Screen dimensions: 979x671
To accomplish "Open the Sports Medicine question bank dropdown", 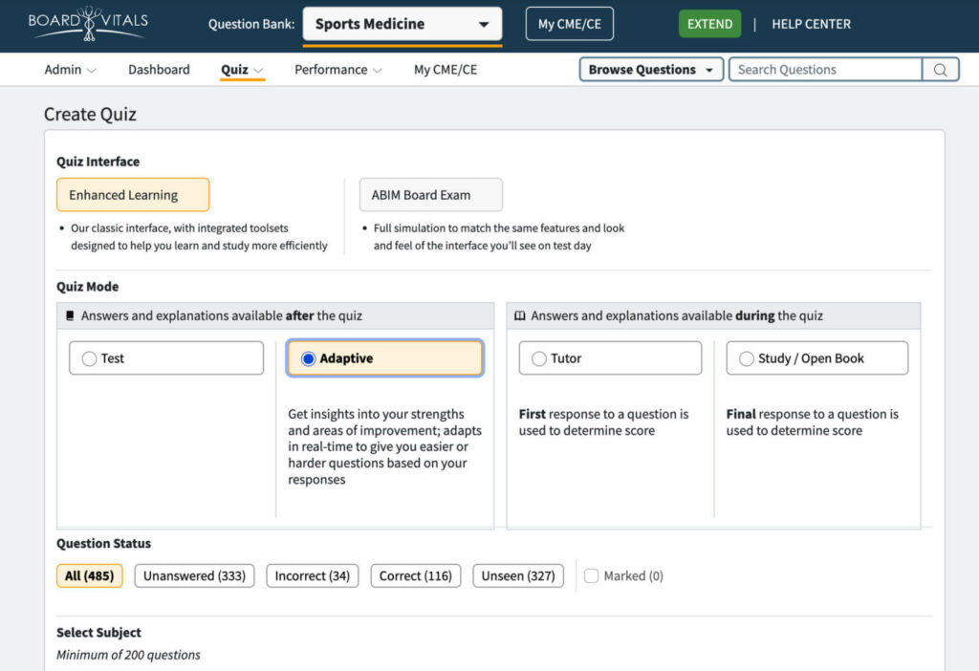I will [x=402, y=24].
